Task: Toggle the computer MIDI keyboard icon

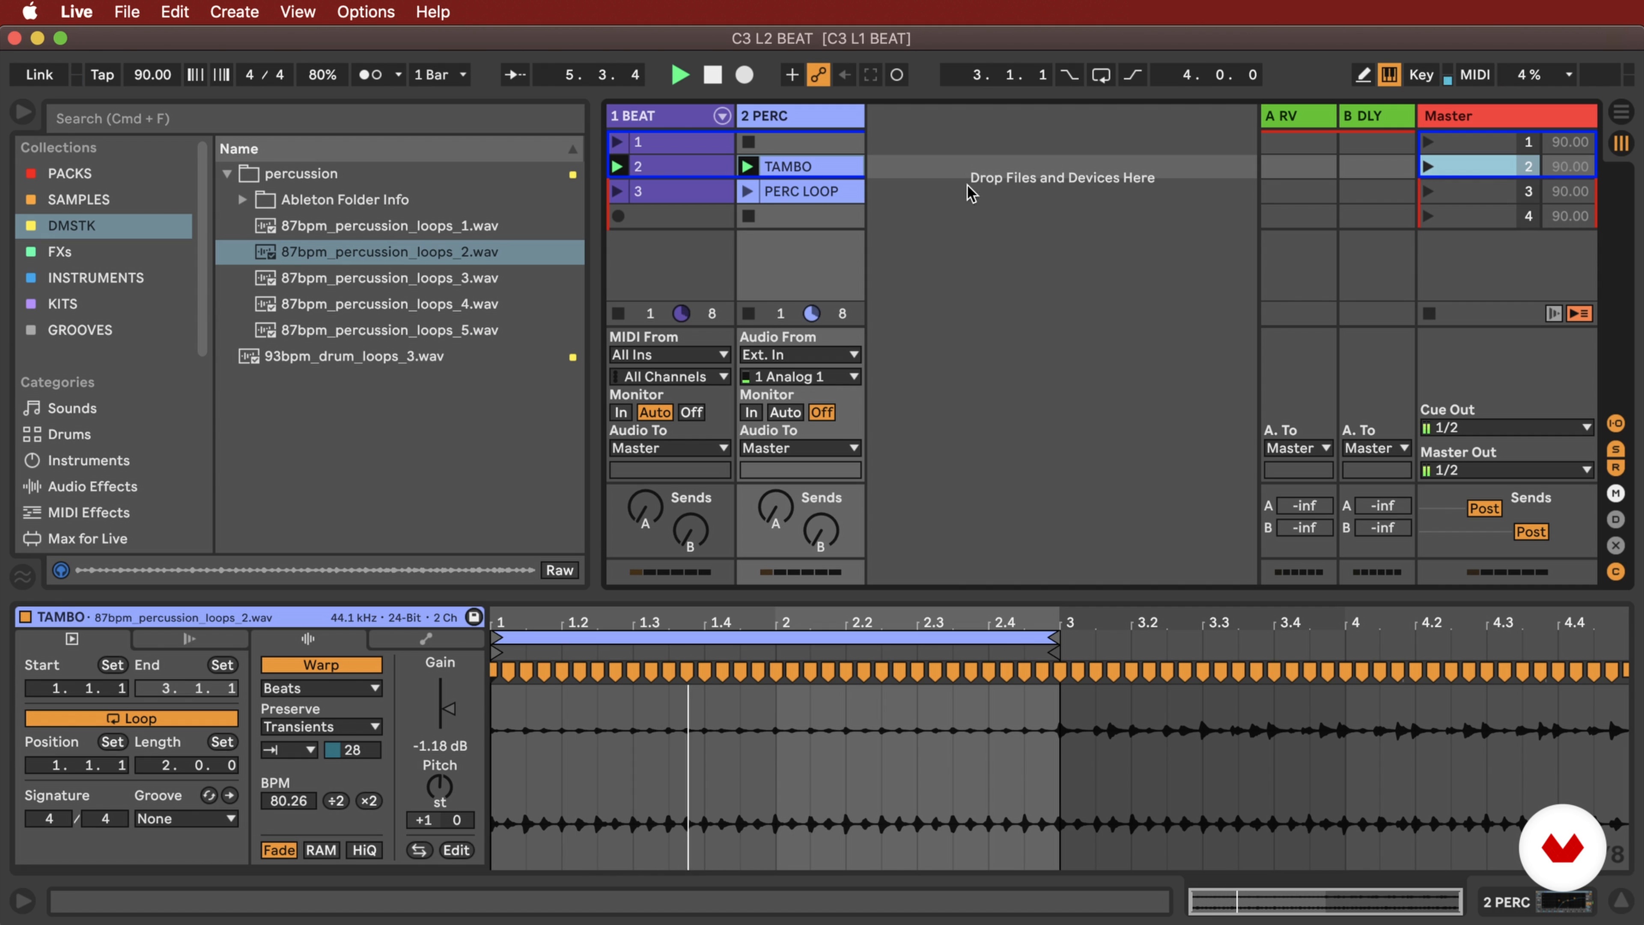Action: coord(1389,75)
